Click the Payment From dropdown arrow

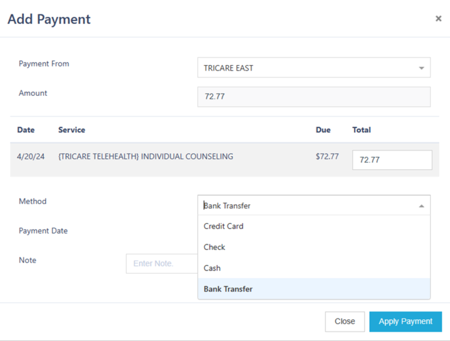click(421, 68)
